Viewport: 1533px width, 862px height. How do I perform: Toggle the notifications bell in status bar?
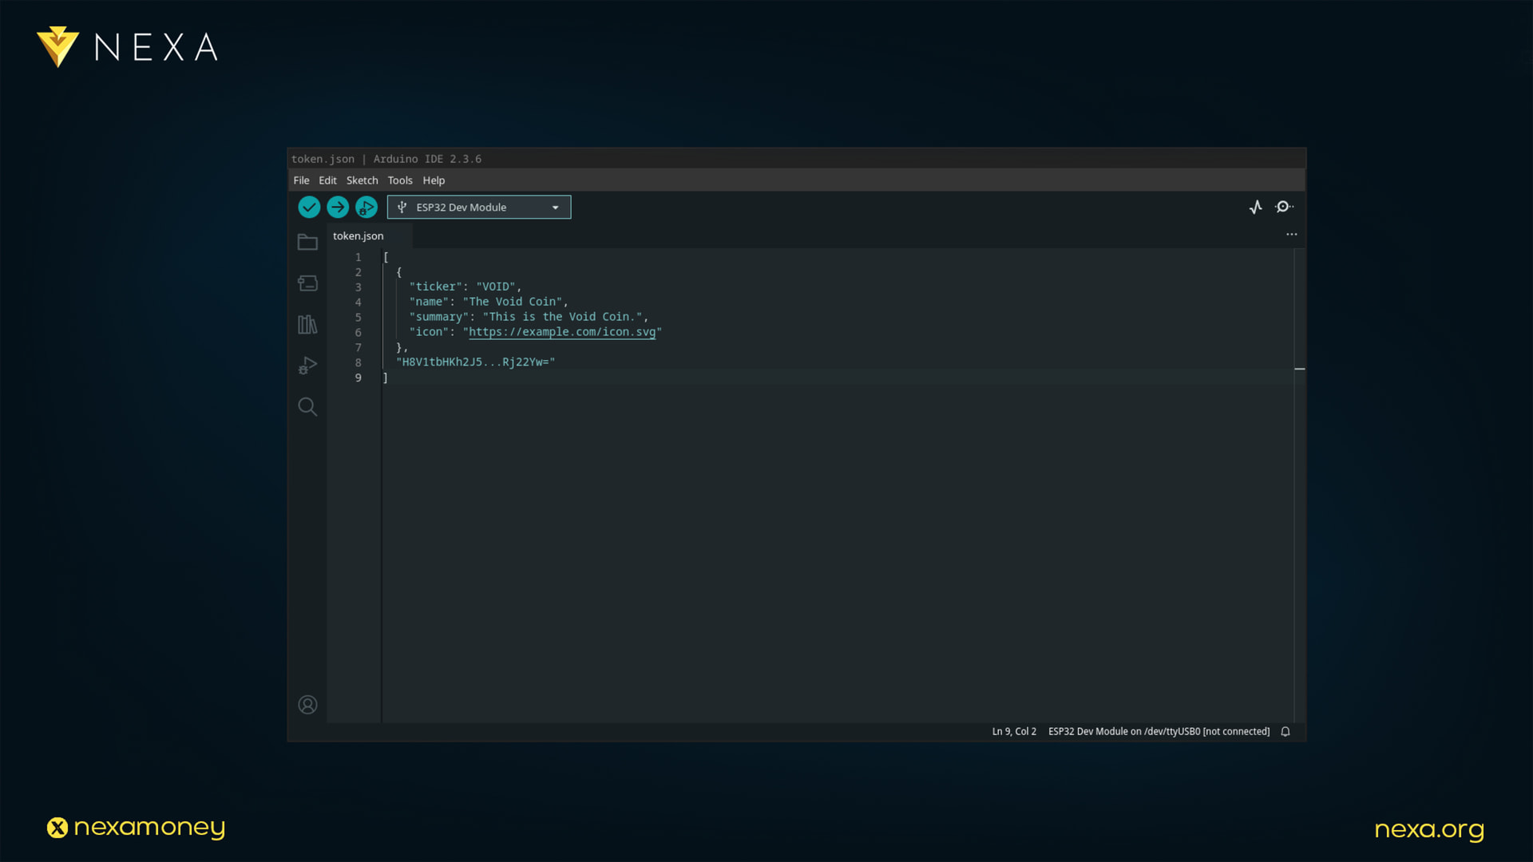pyautogui.click(x=1285, y=732)
